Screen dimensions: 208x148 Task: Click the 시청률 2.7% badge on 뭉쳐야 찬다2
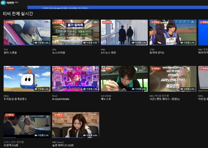point(187,43)
